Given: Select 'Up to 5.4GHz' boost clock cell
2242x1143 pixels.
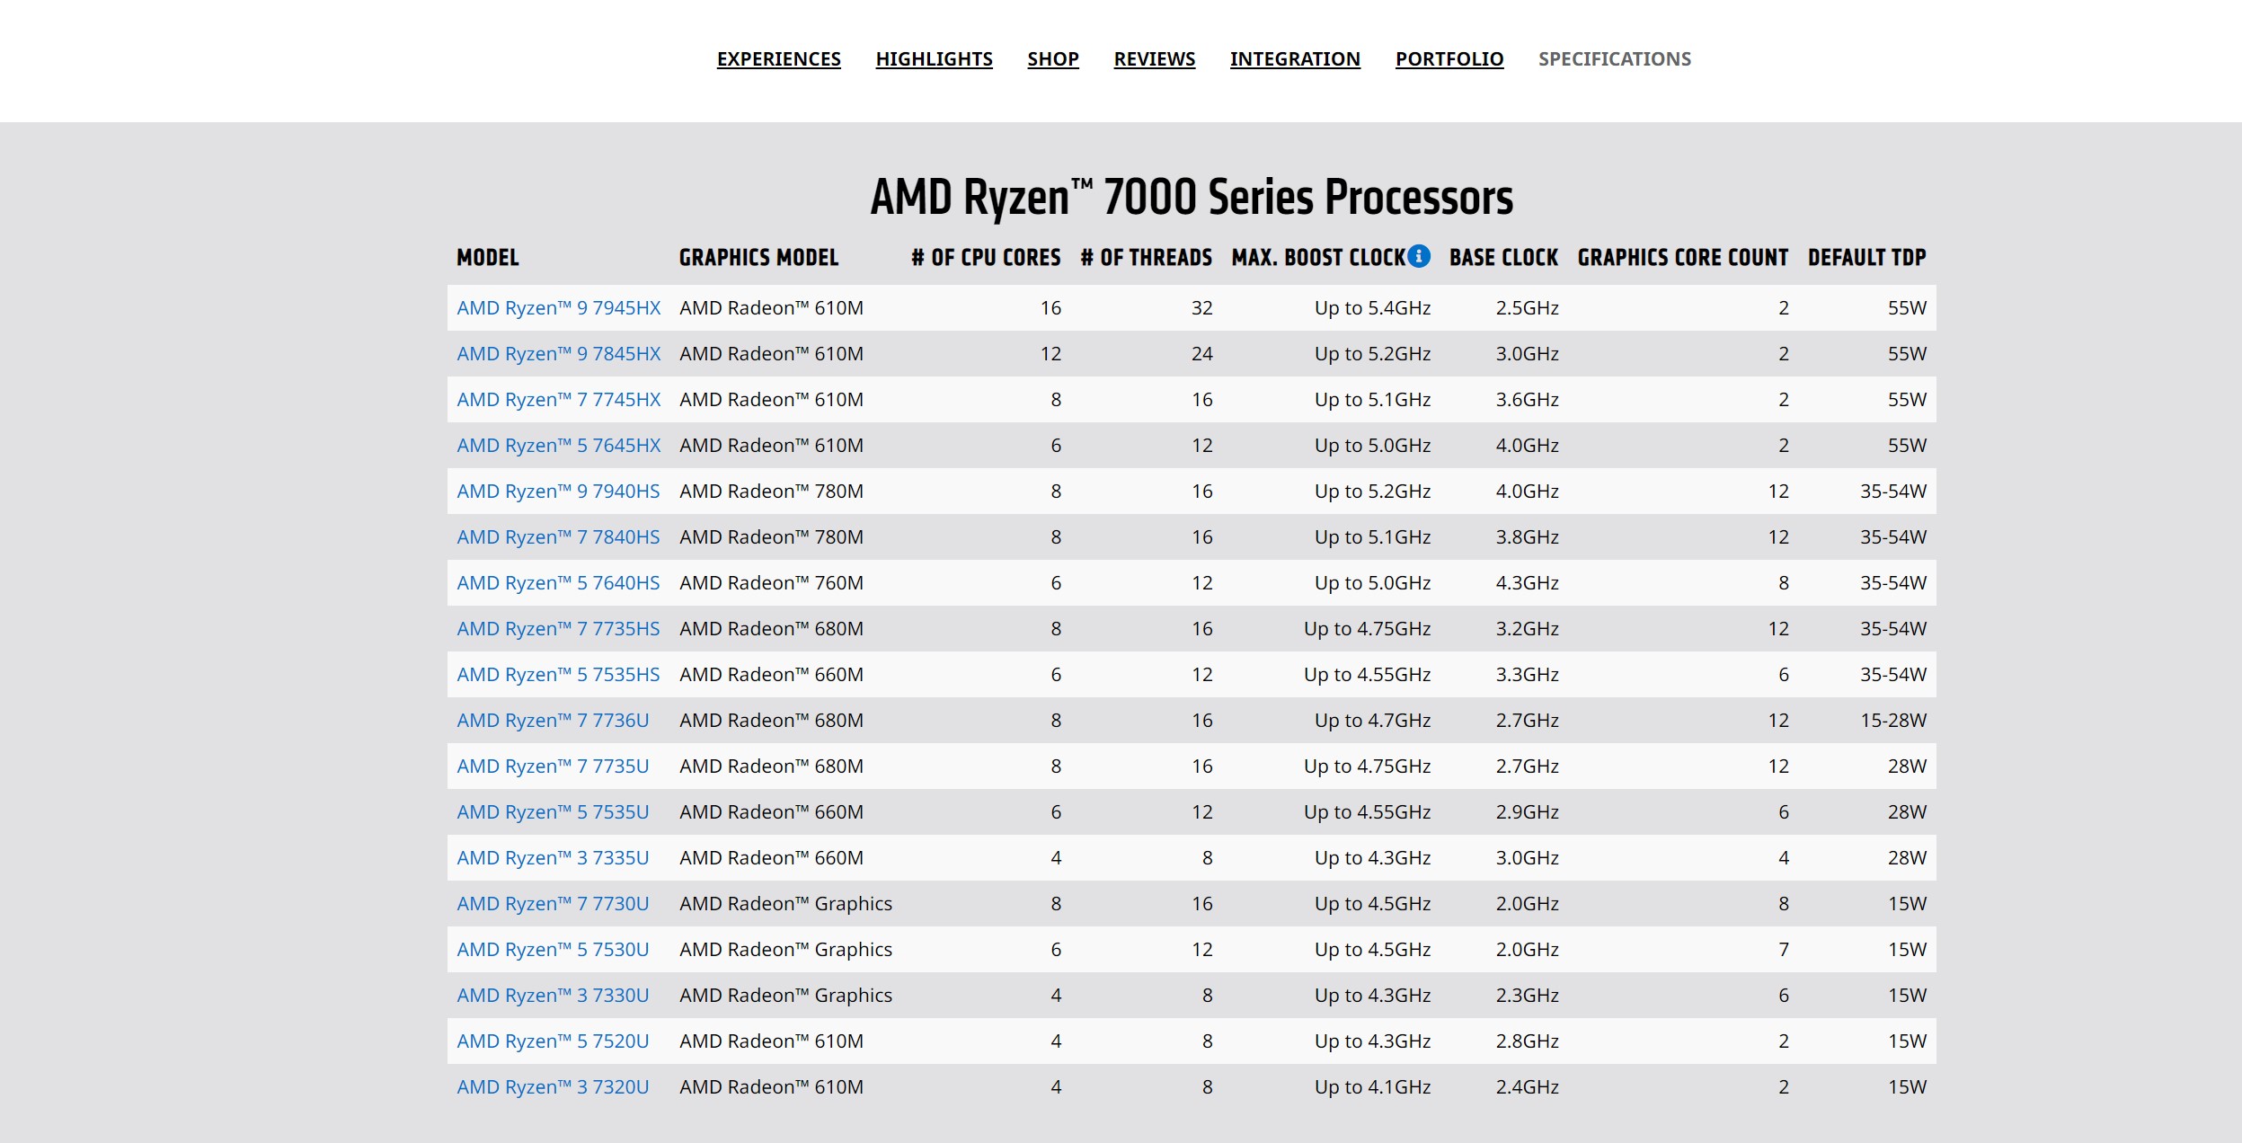Looking at the screenshot, I should click(x=1372, y=308).
